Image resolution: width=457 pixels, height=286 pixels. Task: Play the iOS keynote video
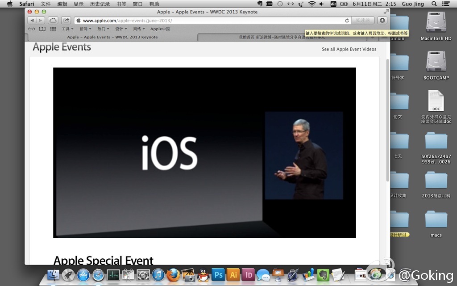[204, 153]
